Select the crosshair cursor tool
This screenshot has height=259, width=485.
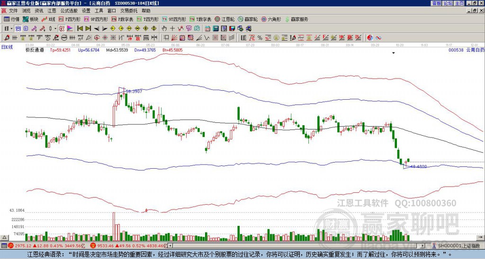pyautogui.click(x=172, y=29)
